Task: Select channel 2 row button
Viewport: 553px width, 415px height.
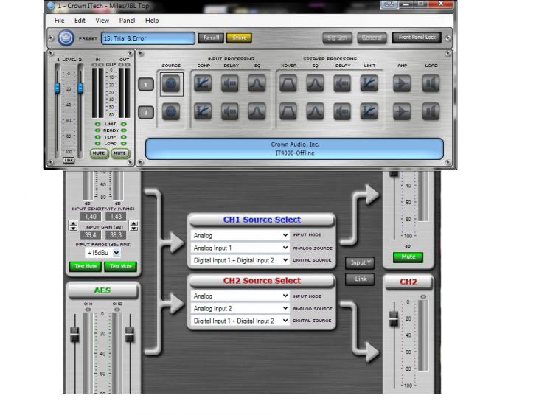Action: pyautogui.click(x=146, y=113)
